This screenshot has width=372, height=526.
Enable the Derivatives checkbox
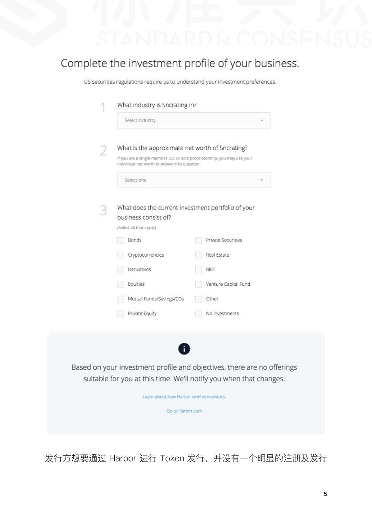coord(121,270)
